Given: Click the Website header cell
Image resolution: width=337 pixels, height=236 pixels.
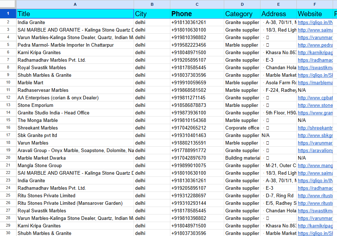Looking at the screenshot, I should coord(315,14).
